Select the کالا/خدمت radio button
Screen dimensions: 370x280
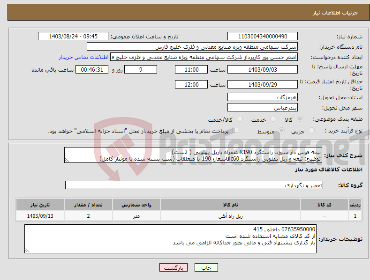240,119
